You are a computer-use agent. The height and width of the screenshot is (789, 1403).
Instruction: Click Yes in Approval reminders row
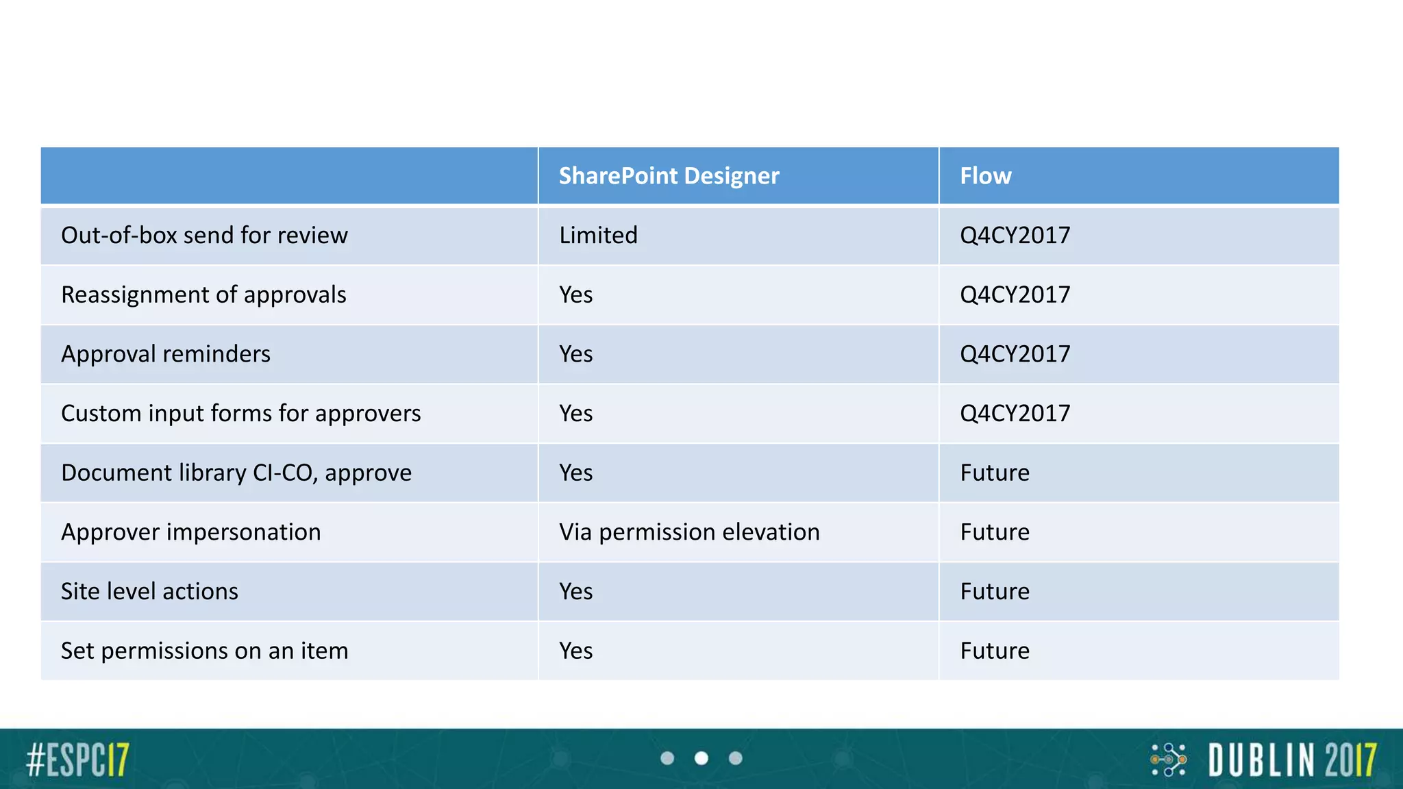click(575, 355)
